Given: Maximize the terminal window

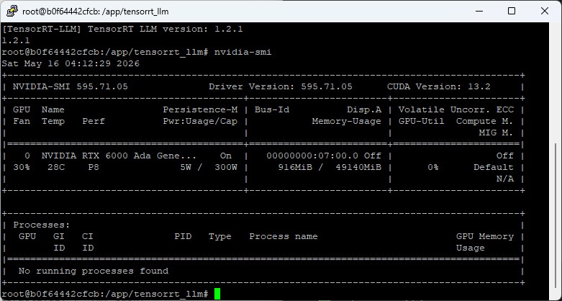Looking at the screenshot, I should 512,11.
